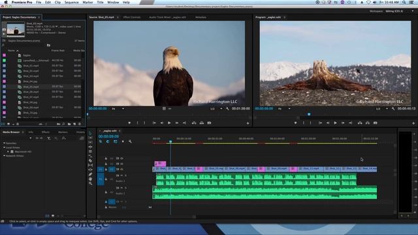Click the Program monitor playhead
Screen dimensions: 418x235
(309, 114)
